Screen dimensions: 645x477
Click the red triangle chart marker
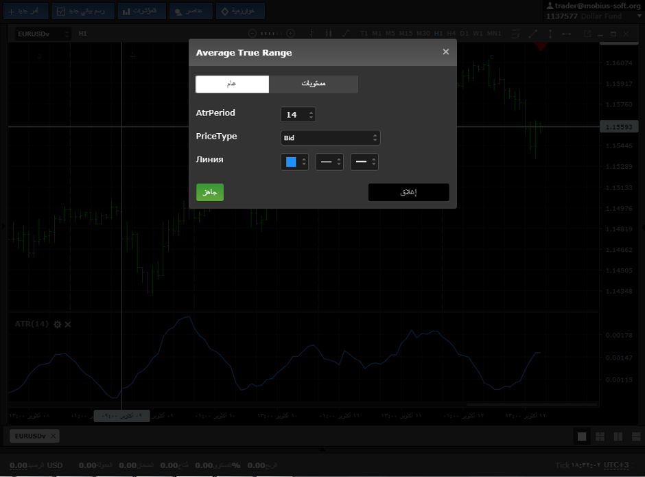pyautogui.click(x=541, y=47)
